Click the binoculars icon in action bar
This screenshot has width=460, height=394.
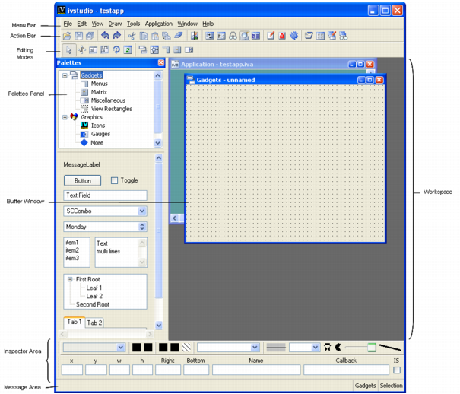(234, 36)
